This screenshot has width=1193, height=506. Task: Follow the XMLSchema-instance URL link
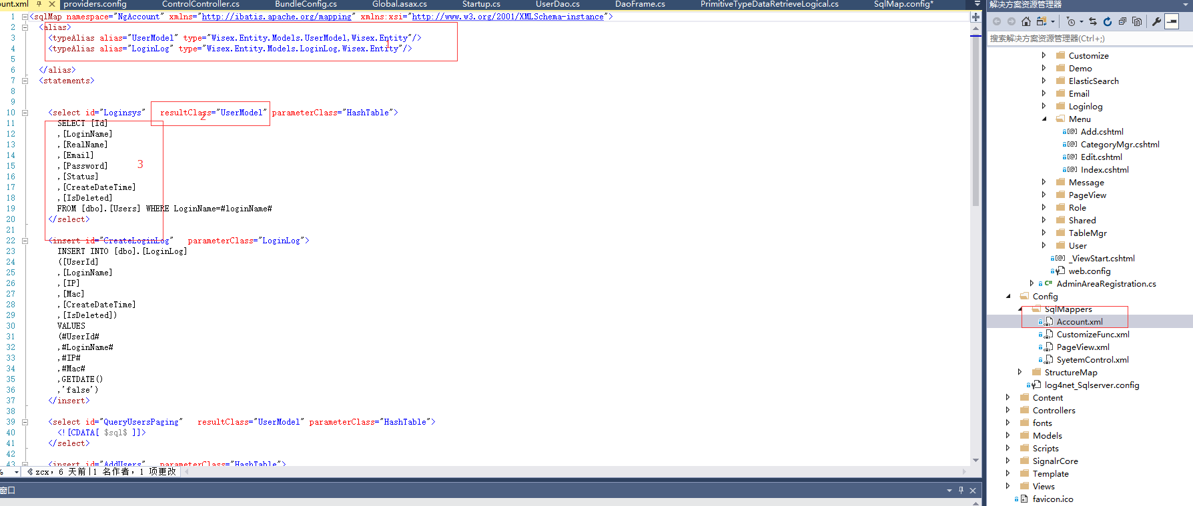click(508, 17)
